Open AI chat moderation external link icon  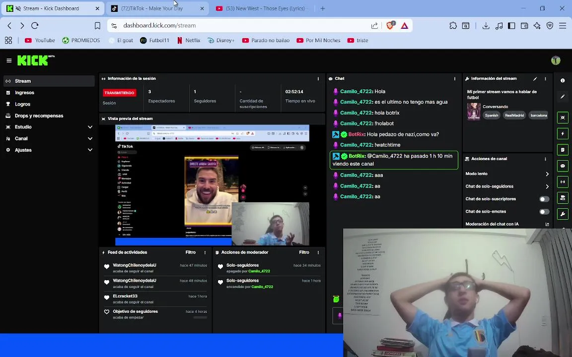click(547, 224)
